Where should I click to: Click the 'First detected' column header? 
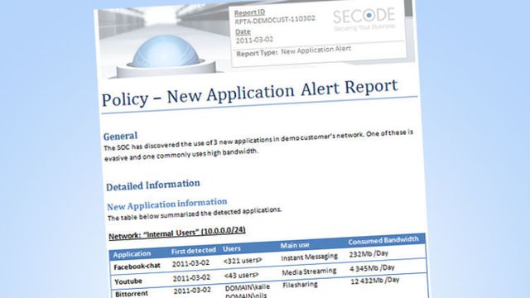(x=193, y=251)
